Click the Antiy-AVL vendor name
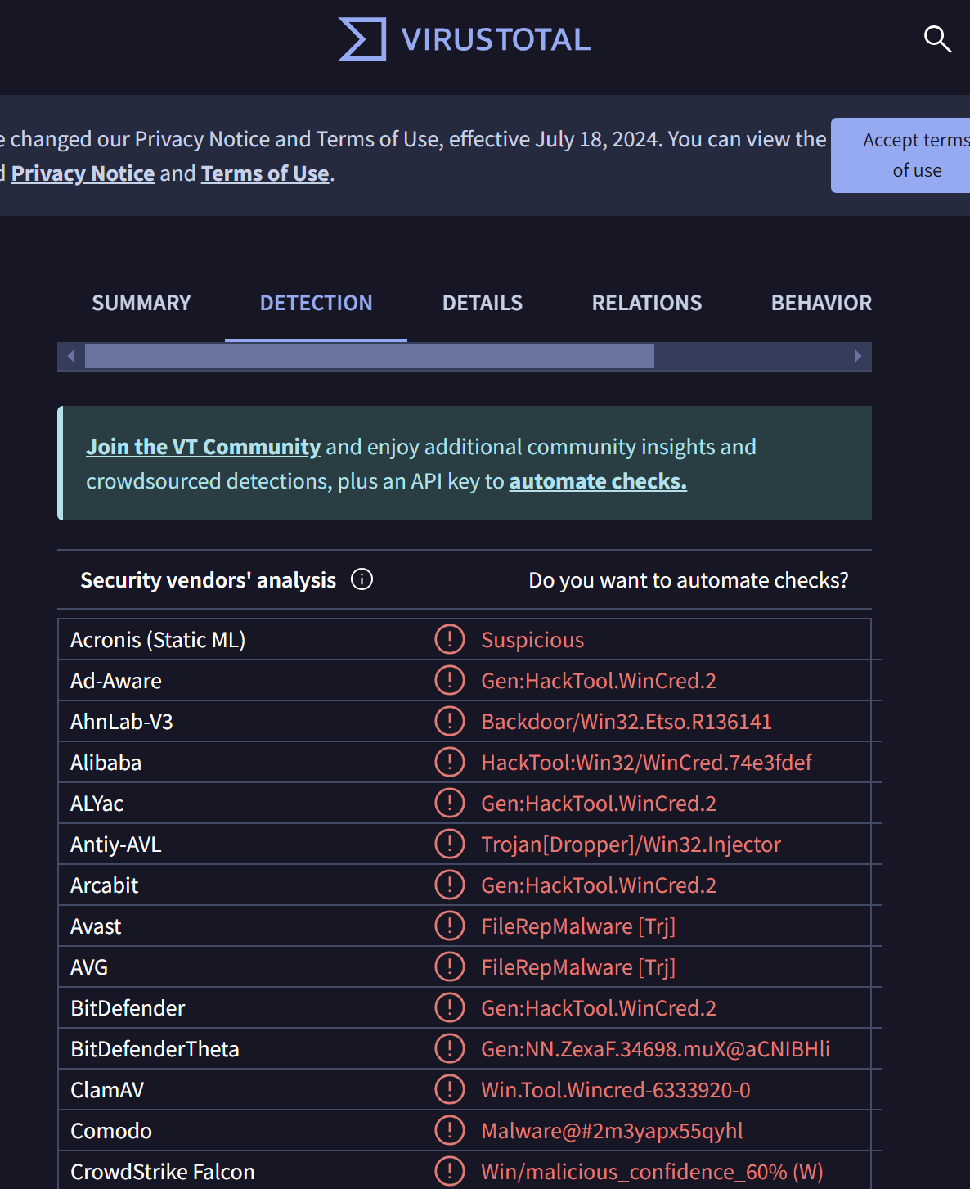Screen dimensions: 970x1189 [x=116, y=844]
